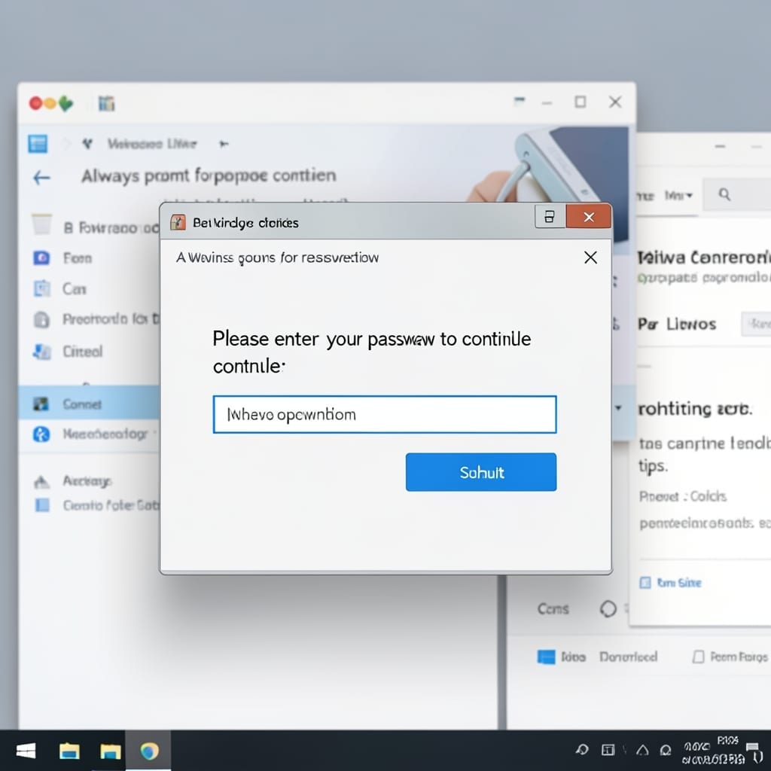
Task: Click the blue Kioo icon in right window
Action: tap(547, 657)
